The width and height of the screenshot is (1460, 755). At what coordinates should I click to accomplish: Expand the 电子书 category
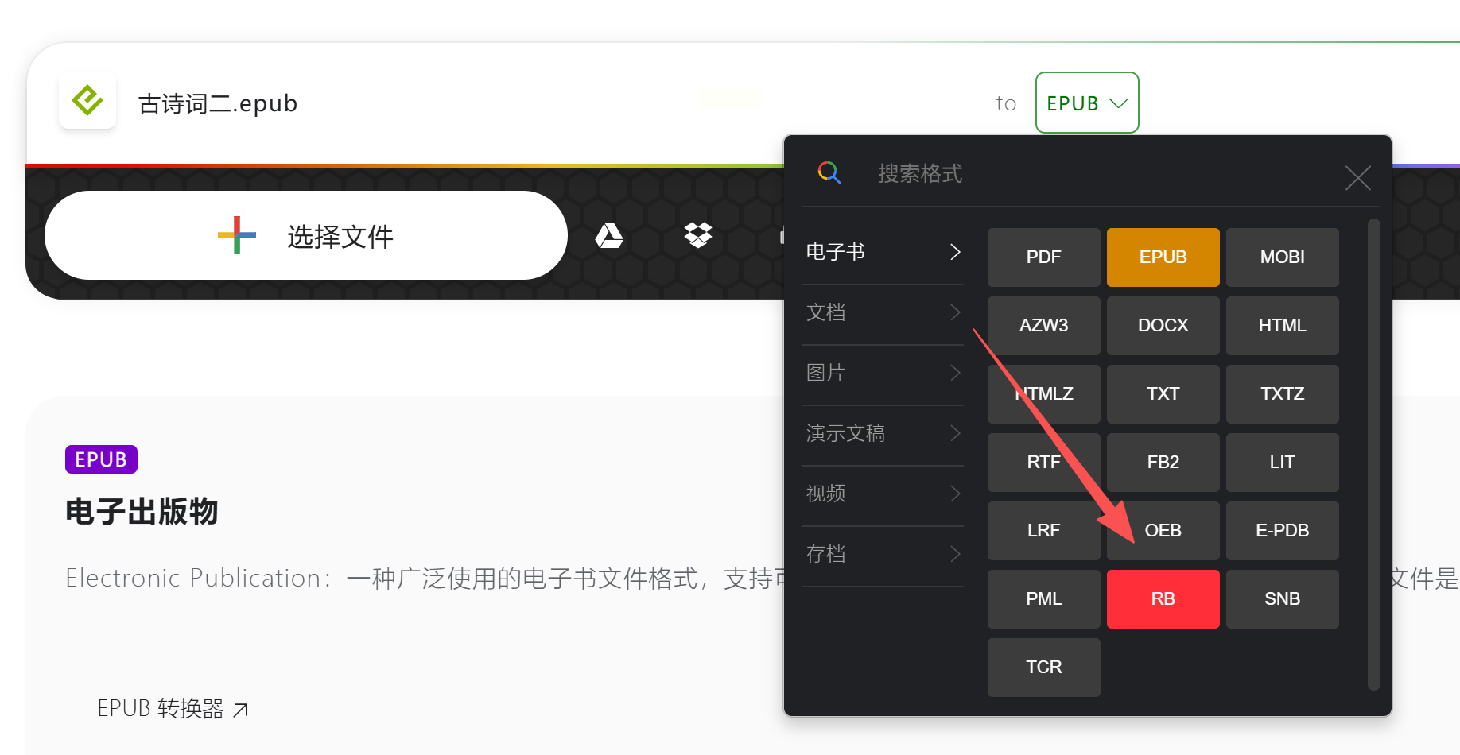pos(883,252)
